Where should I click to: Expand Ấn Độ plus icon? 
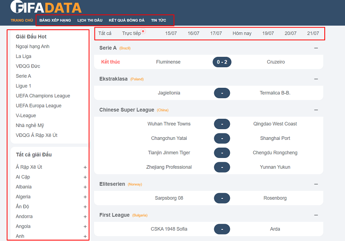coord(85,207)
